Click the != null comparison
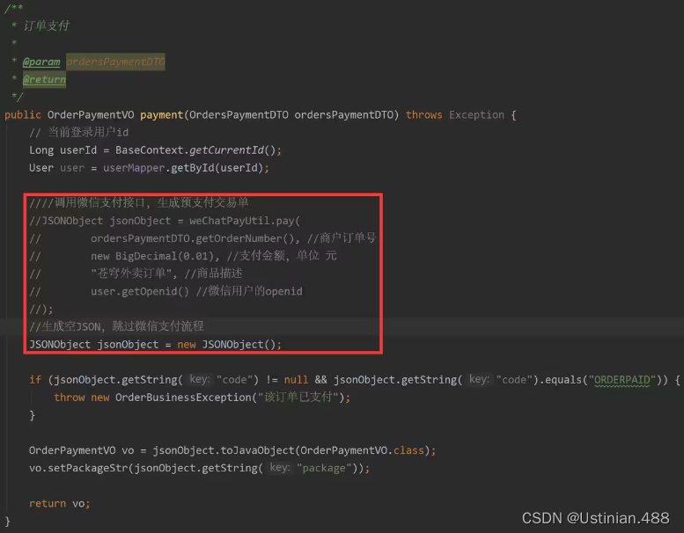Viewport: 684px width, 533px height. tap(287, 380)
